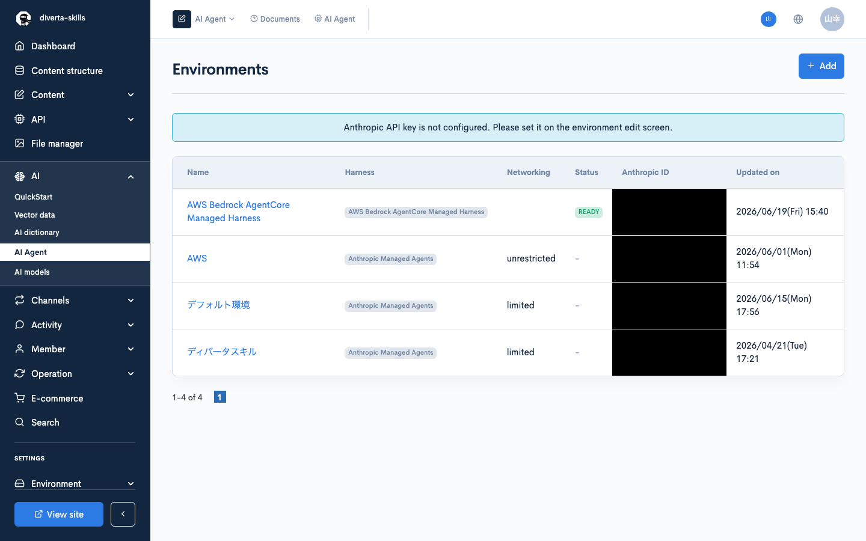Click the Channels arrows icon
Screen dimensions: 866x541
pyautogui.click(x=20, y=300)
